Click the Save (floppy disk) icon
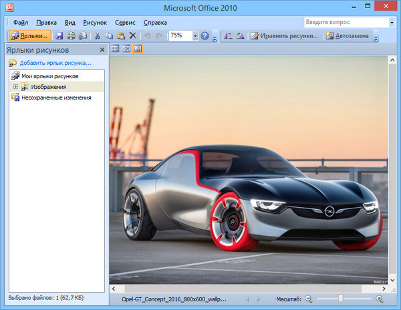Image resolution: width=401 pixels, height=310 pixels. tap(59, 35)
